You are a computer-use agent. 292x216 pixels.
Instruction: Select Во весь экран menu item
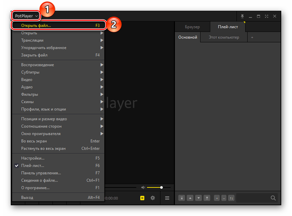(58, 141)
